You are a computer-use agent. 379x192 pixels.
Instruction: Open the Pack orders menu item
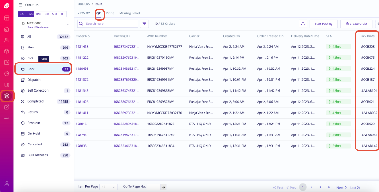tap(44, 69)
